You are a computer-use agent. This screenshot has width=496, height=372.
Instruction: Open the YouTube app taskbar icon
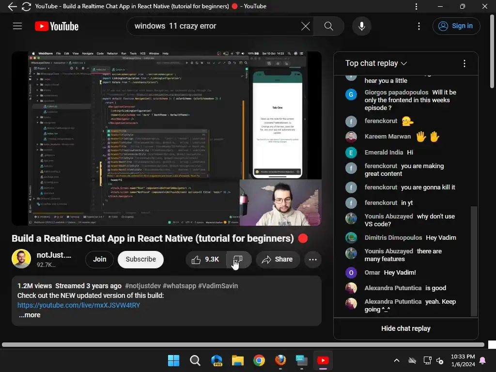pos(323,360)
